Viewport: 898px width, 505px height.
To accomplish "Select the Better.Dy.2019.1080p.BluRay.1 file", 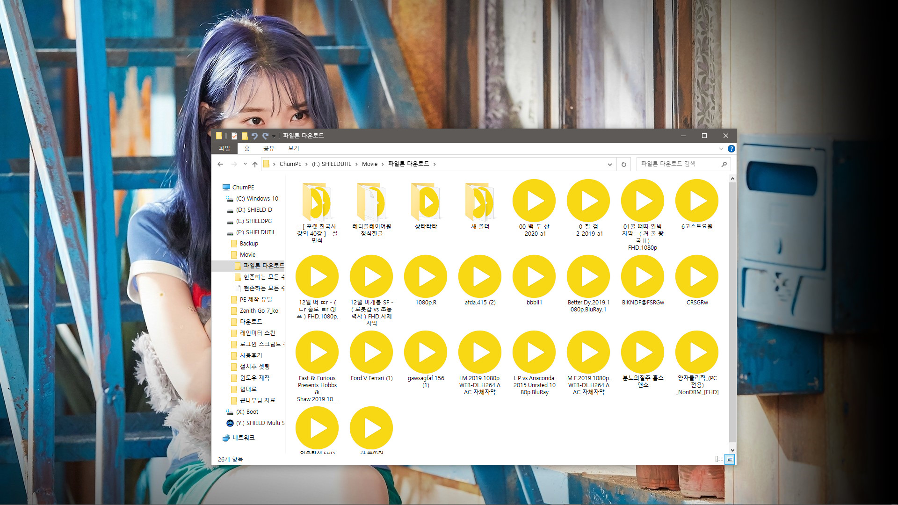I will pos(588,284).
